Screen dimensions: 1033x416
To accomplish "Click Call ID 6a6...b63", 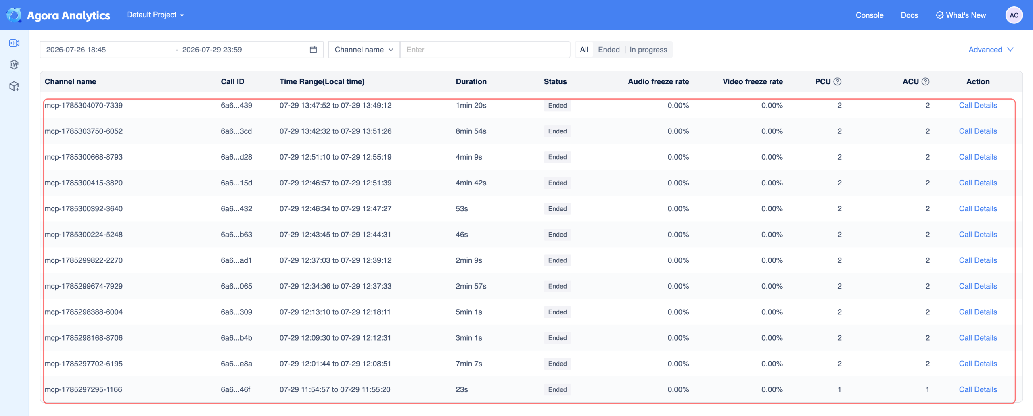I will (236, 234).
